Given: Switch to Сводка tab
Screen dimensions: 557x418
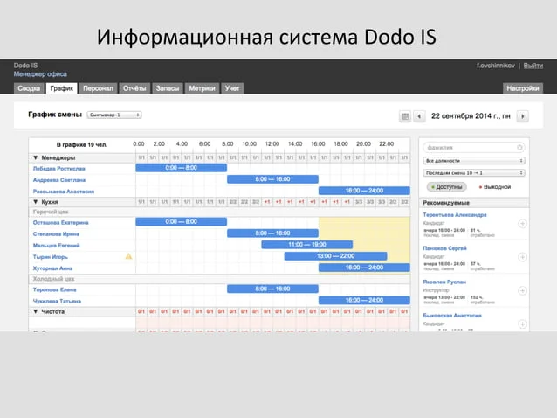Looking at the screenshot, I should (29, 88).
